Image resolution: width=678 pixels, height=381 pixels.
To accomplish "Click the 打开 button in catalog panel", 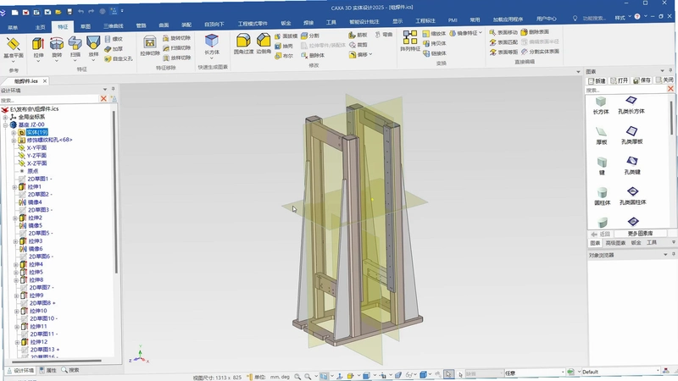I will click(x=620, y=80).
